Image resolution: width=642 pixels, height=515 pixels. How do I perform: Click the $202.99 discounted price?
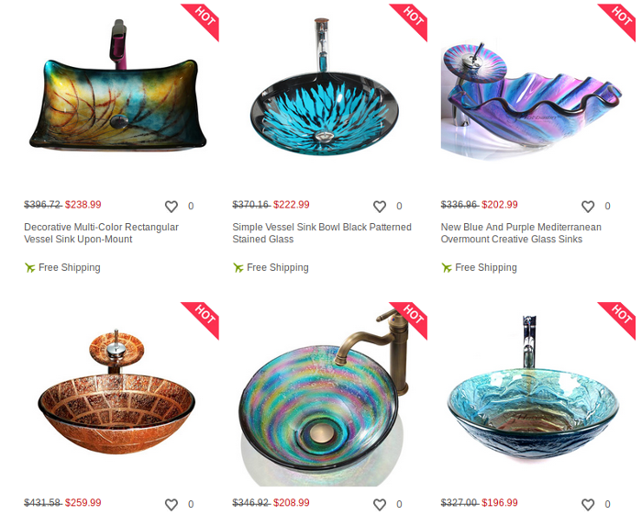tap(500, 205)
